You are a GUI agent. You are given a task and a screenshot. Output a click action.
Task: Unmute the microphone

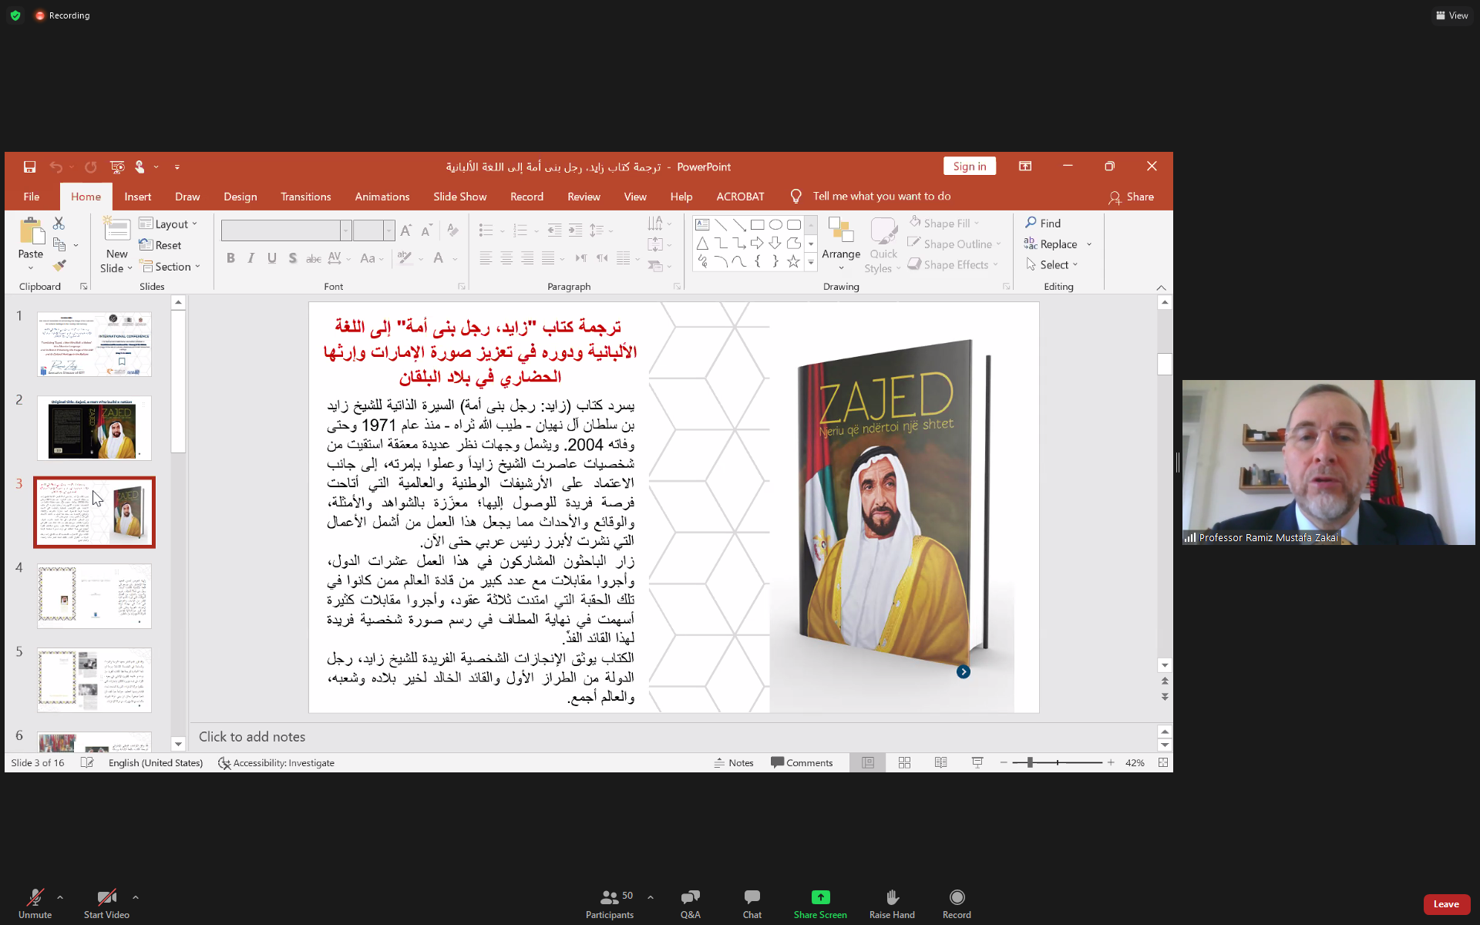coord(35,897)
